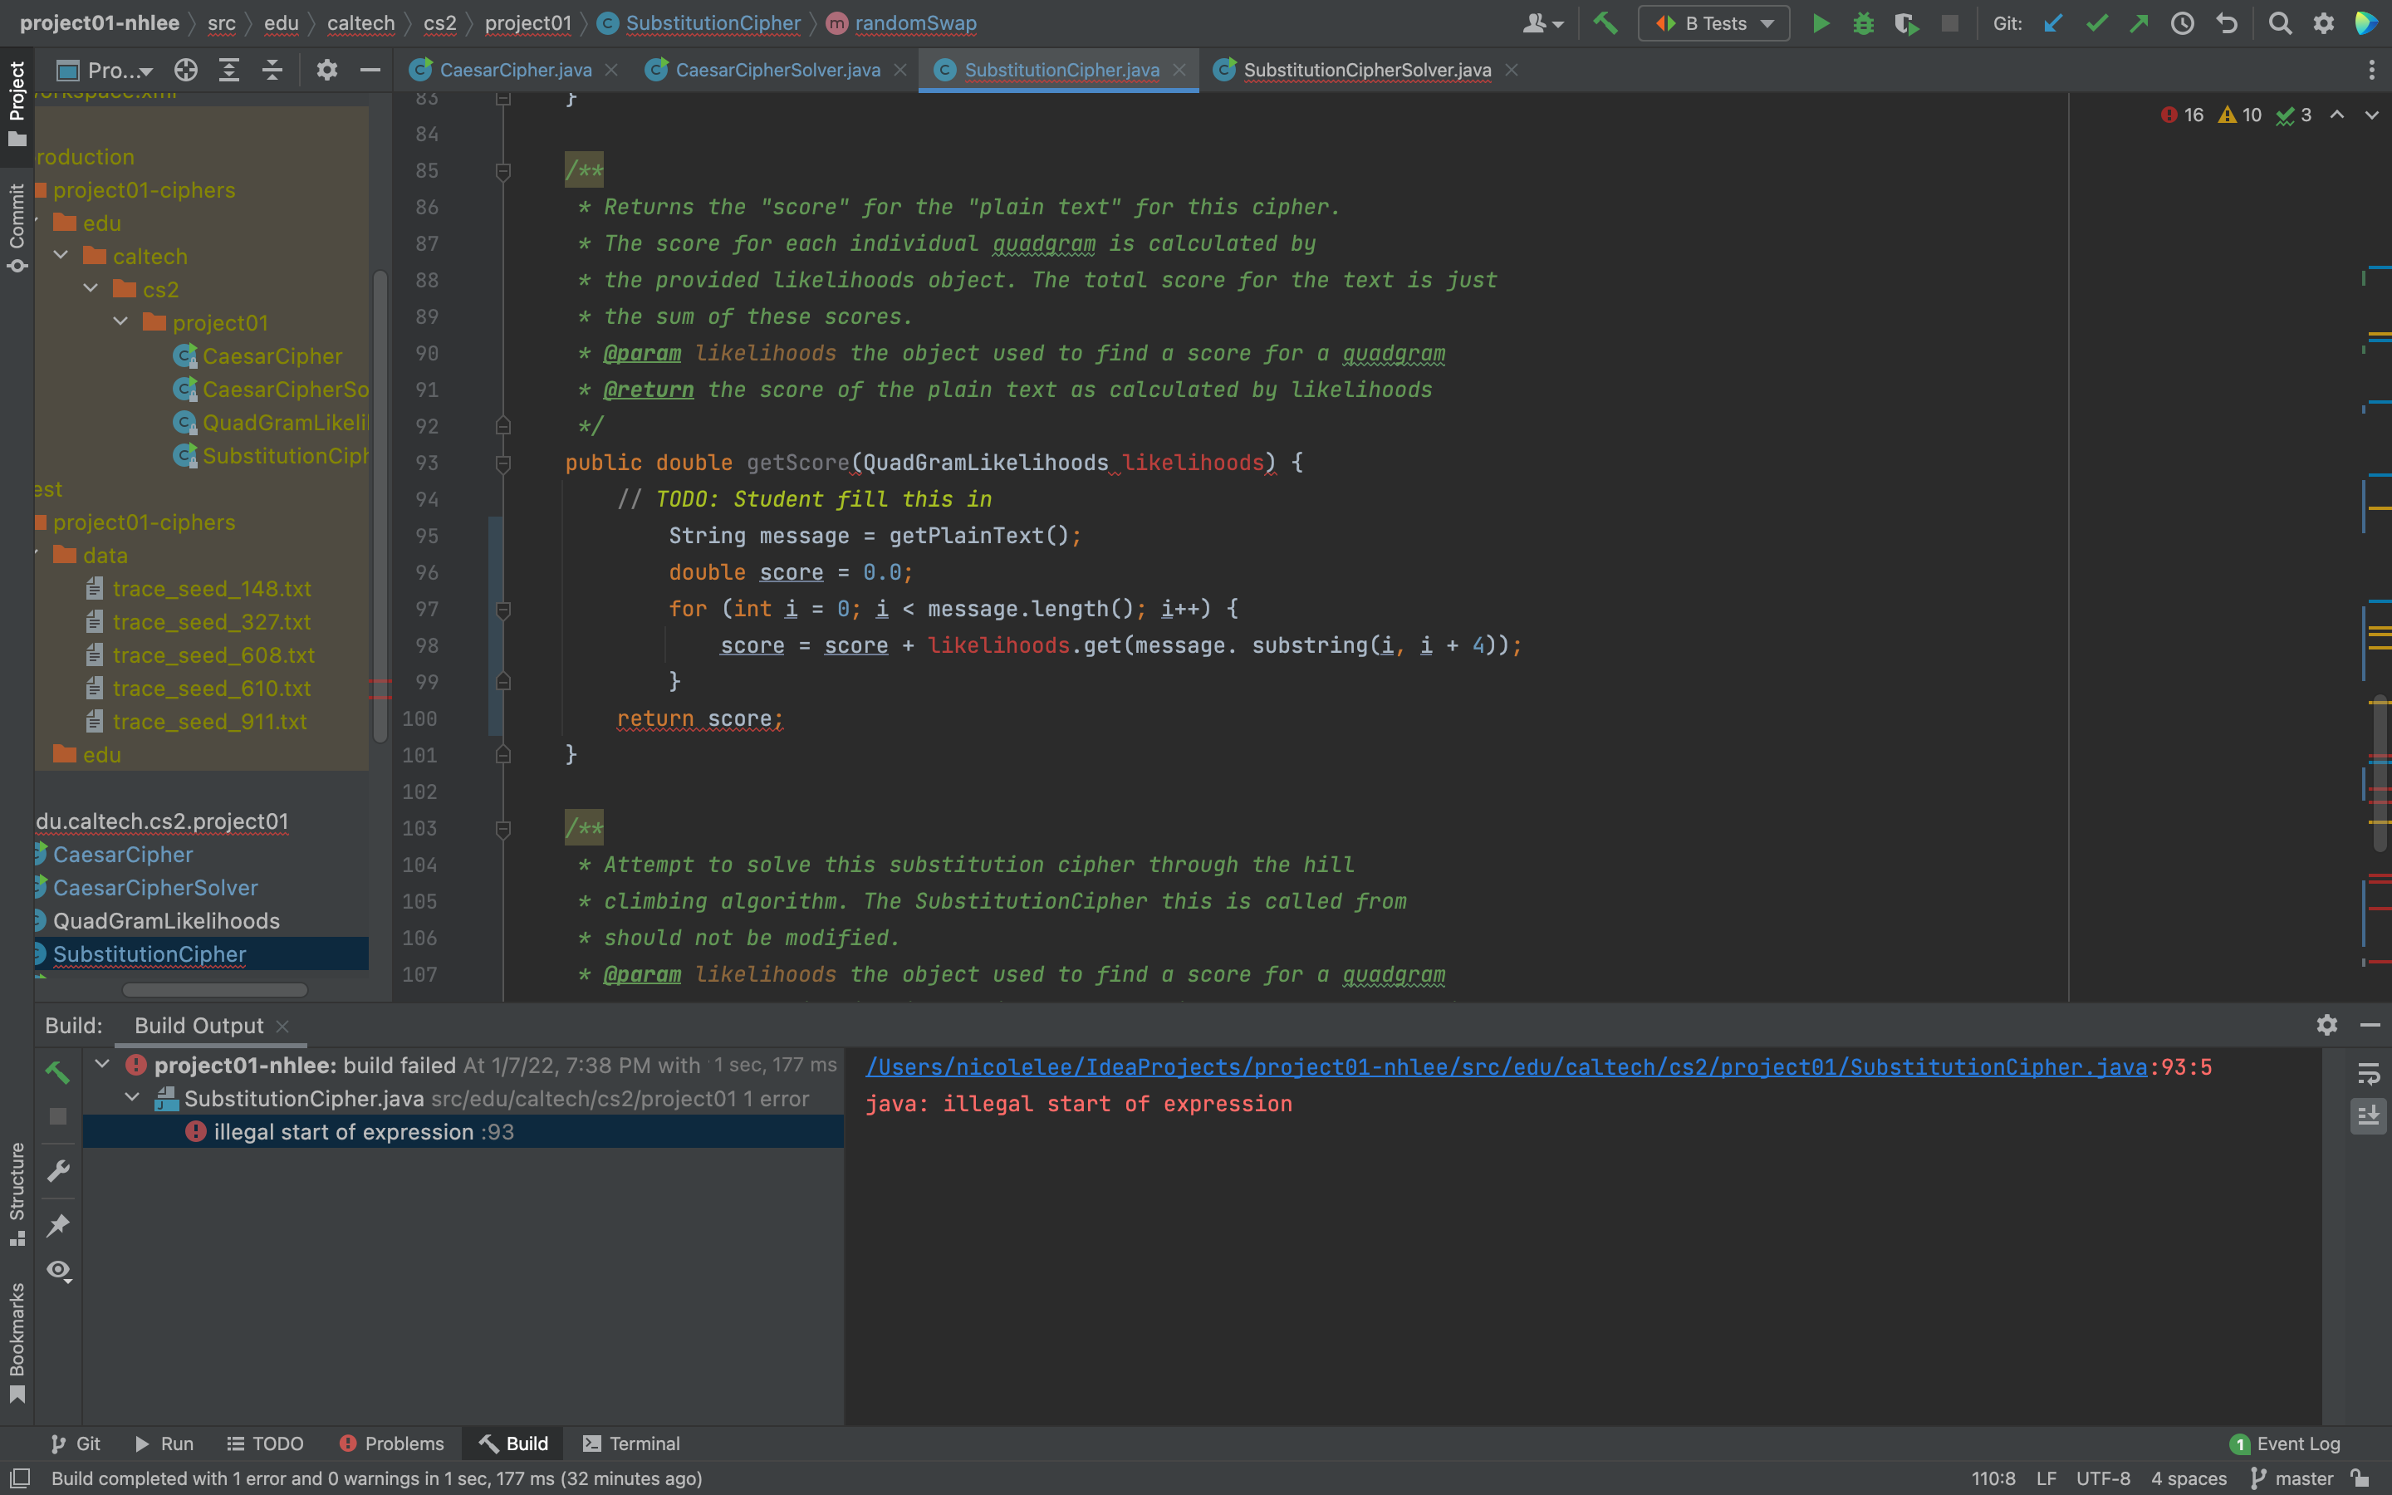2392x1495 pixels.
Task: Toggle soft-wrap in build output
Action: tap(2368, 1074)
